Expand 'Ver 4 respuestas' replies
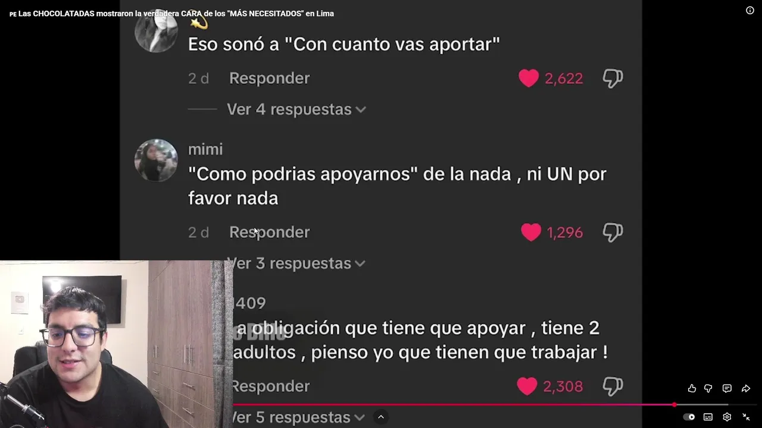Viewport: 762px width, 428px height. 296,109
